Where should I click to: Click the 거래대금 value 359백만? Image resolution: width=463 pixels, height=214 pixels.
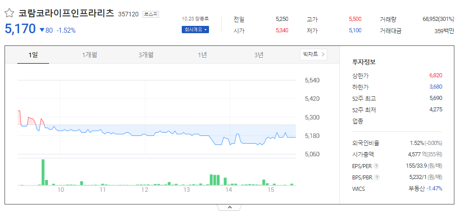(444, 31)
